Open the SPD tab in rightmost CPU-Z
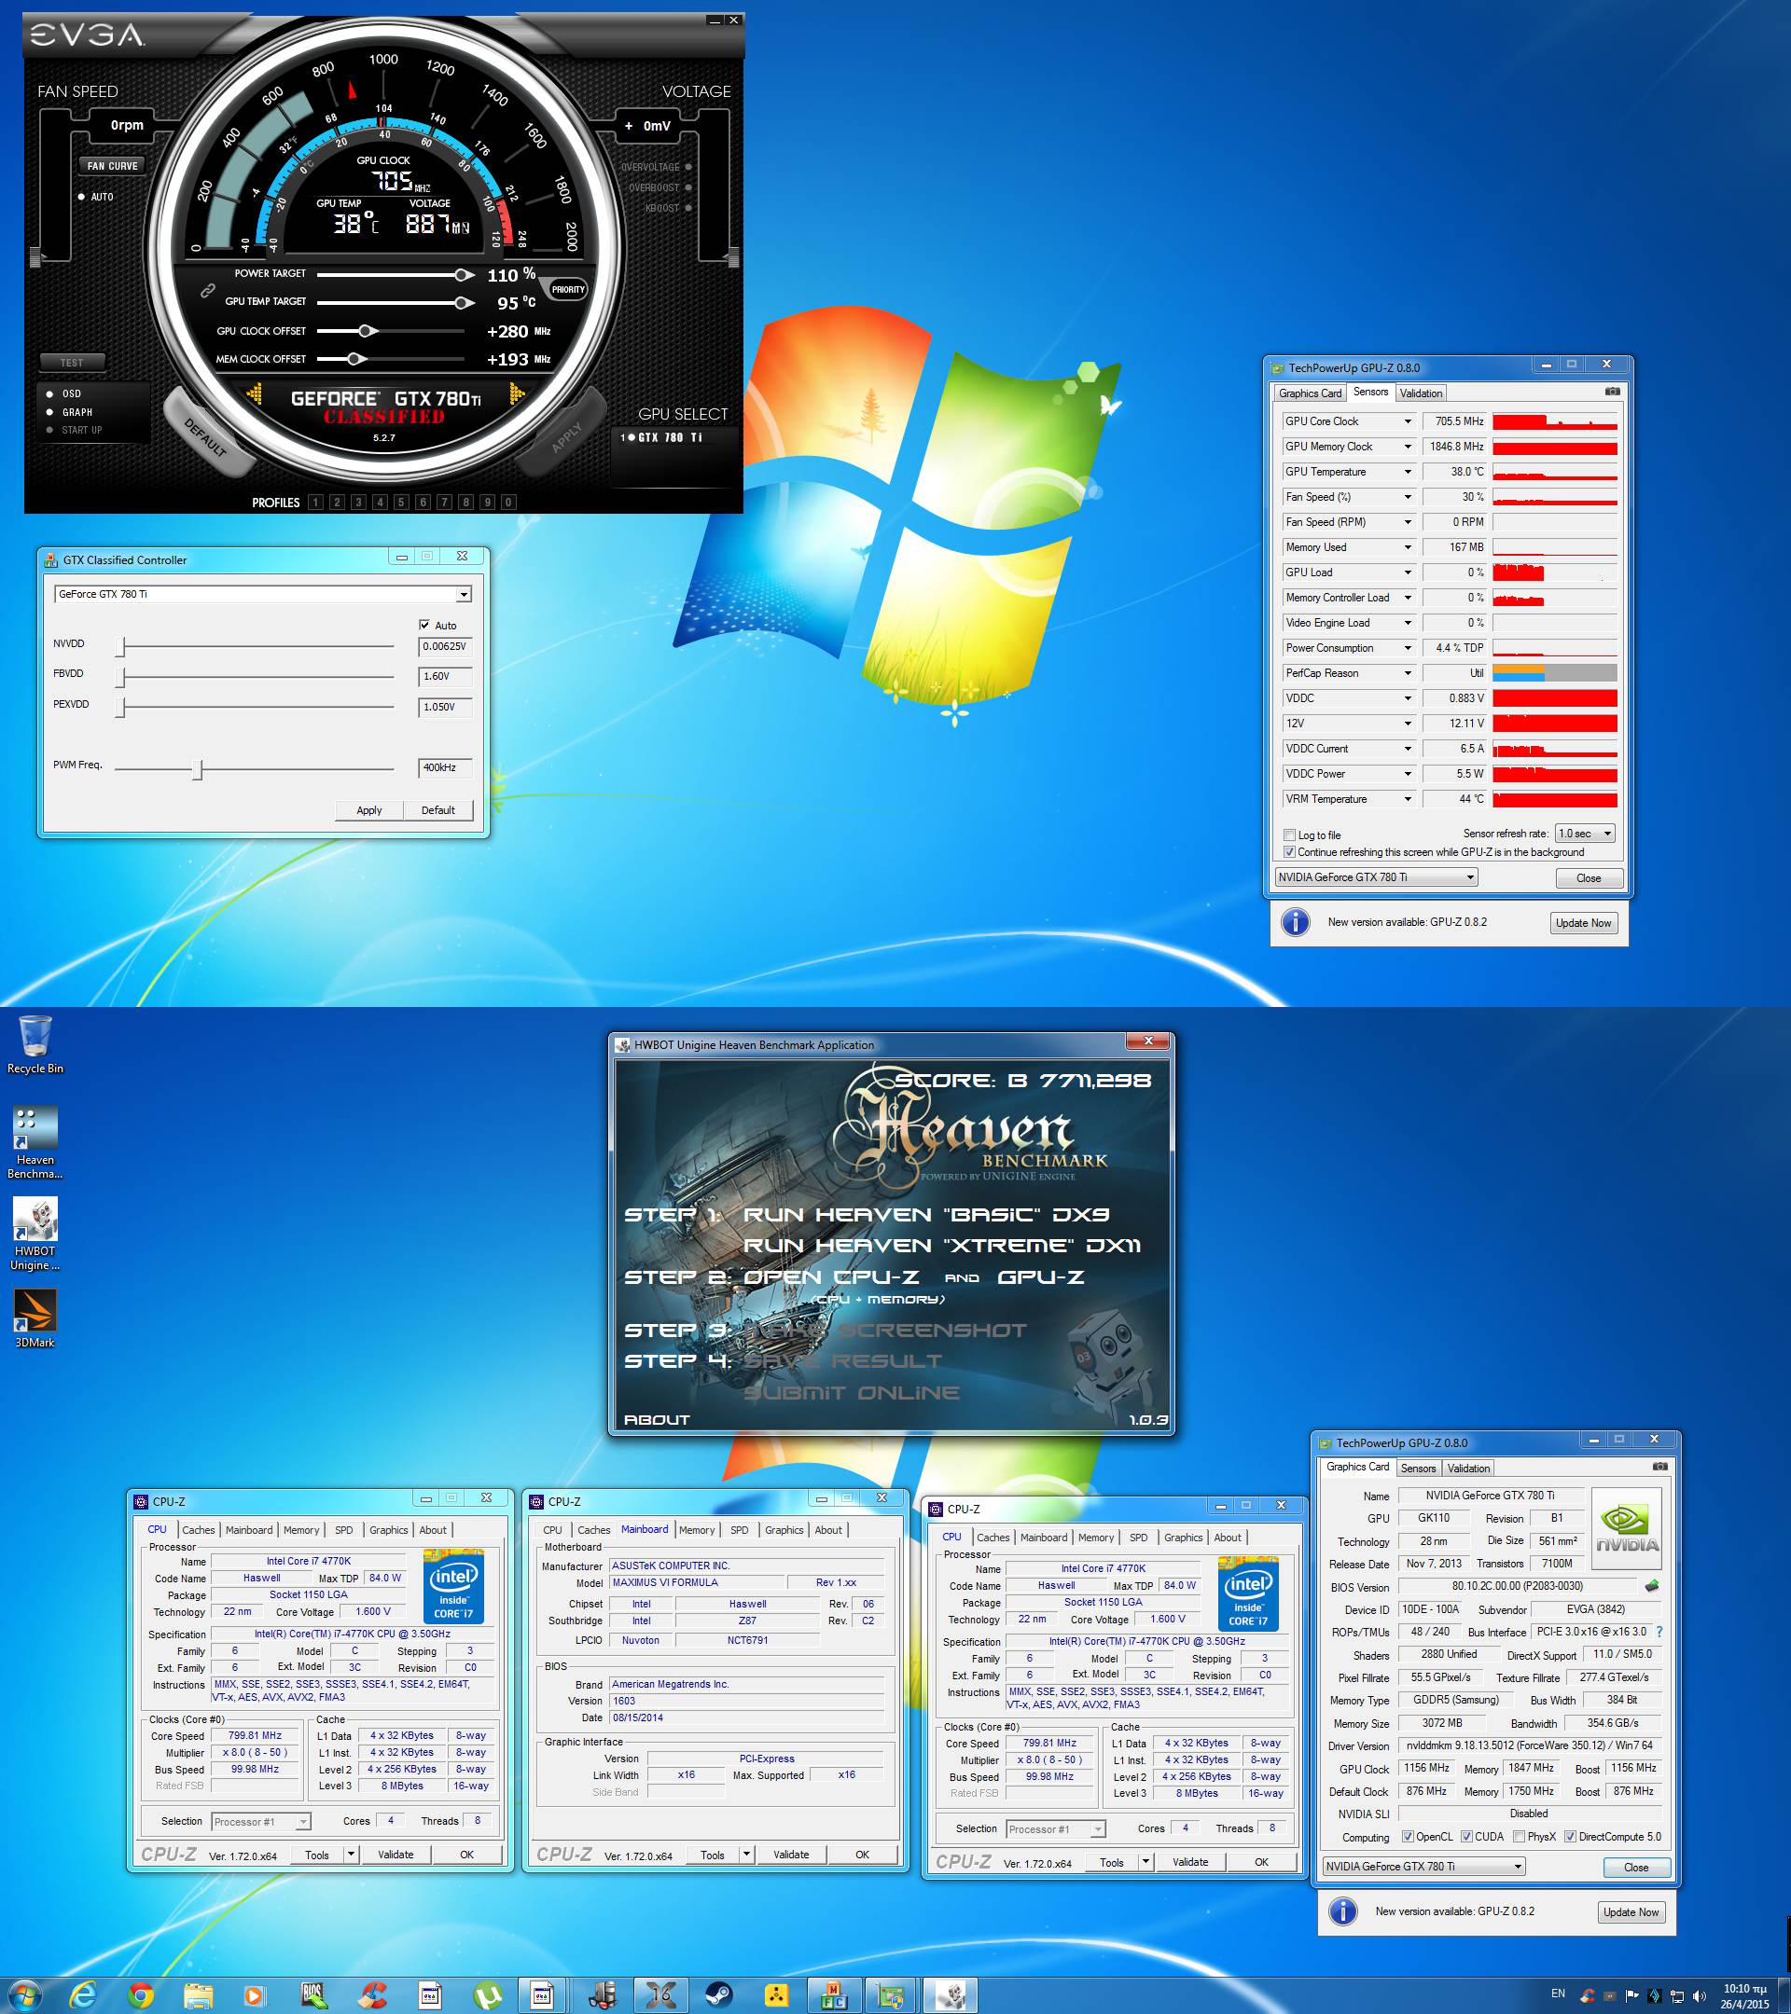Screen dimensions: 1791x2014 (1138, 1538)
